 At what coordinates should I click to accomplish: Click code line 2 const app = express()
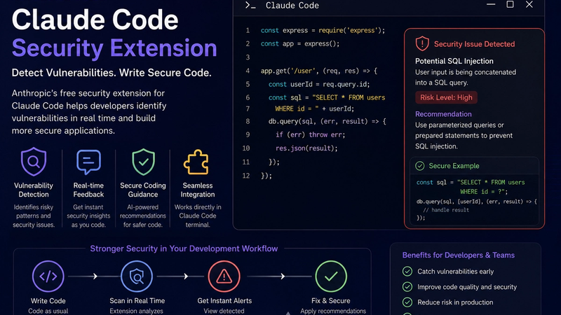point(300,43)
